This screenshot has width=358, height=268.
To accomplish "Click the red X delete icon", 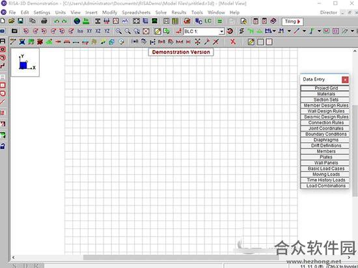I will (x=232, y=42).
